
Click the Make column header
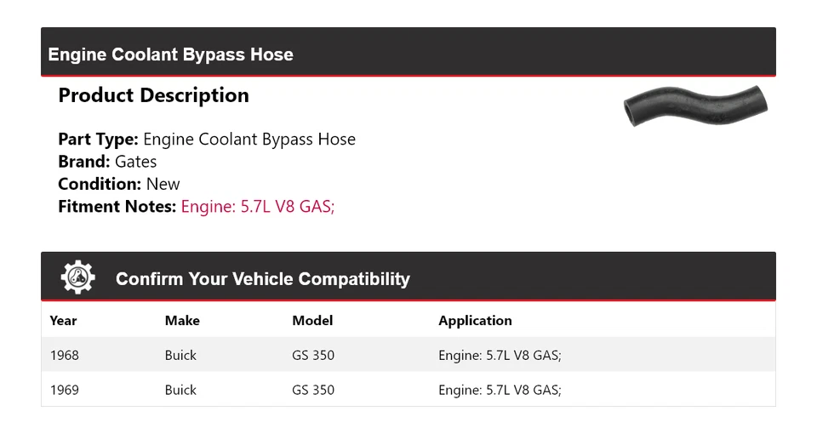pos(182,321)
